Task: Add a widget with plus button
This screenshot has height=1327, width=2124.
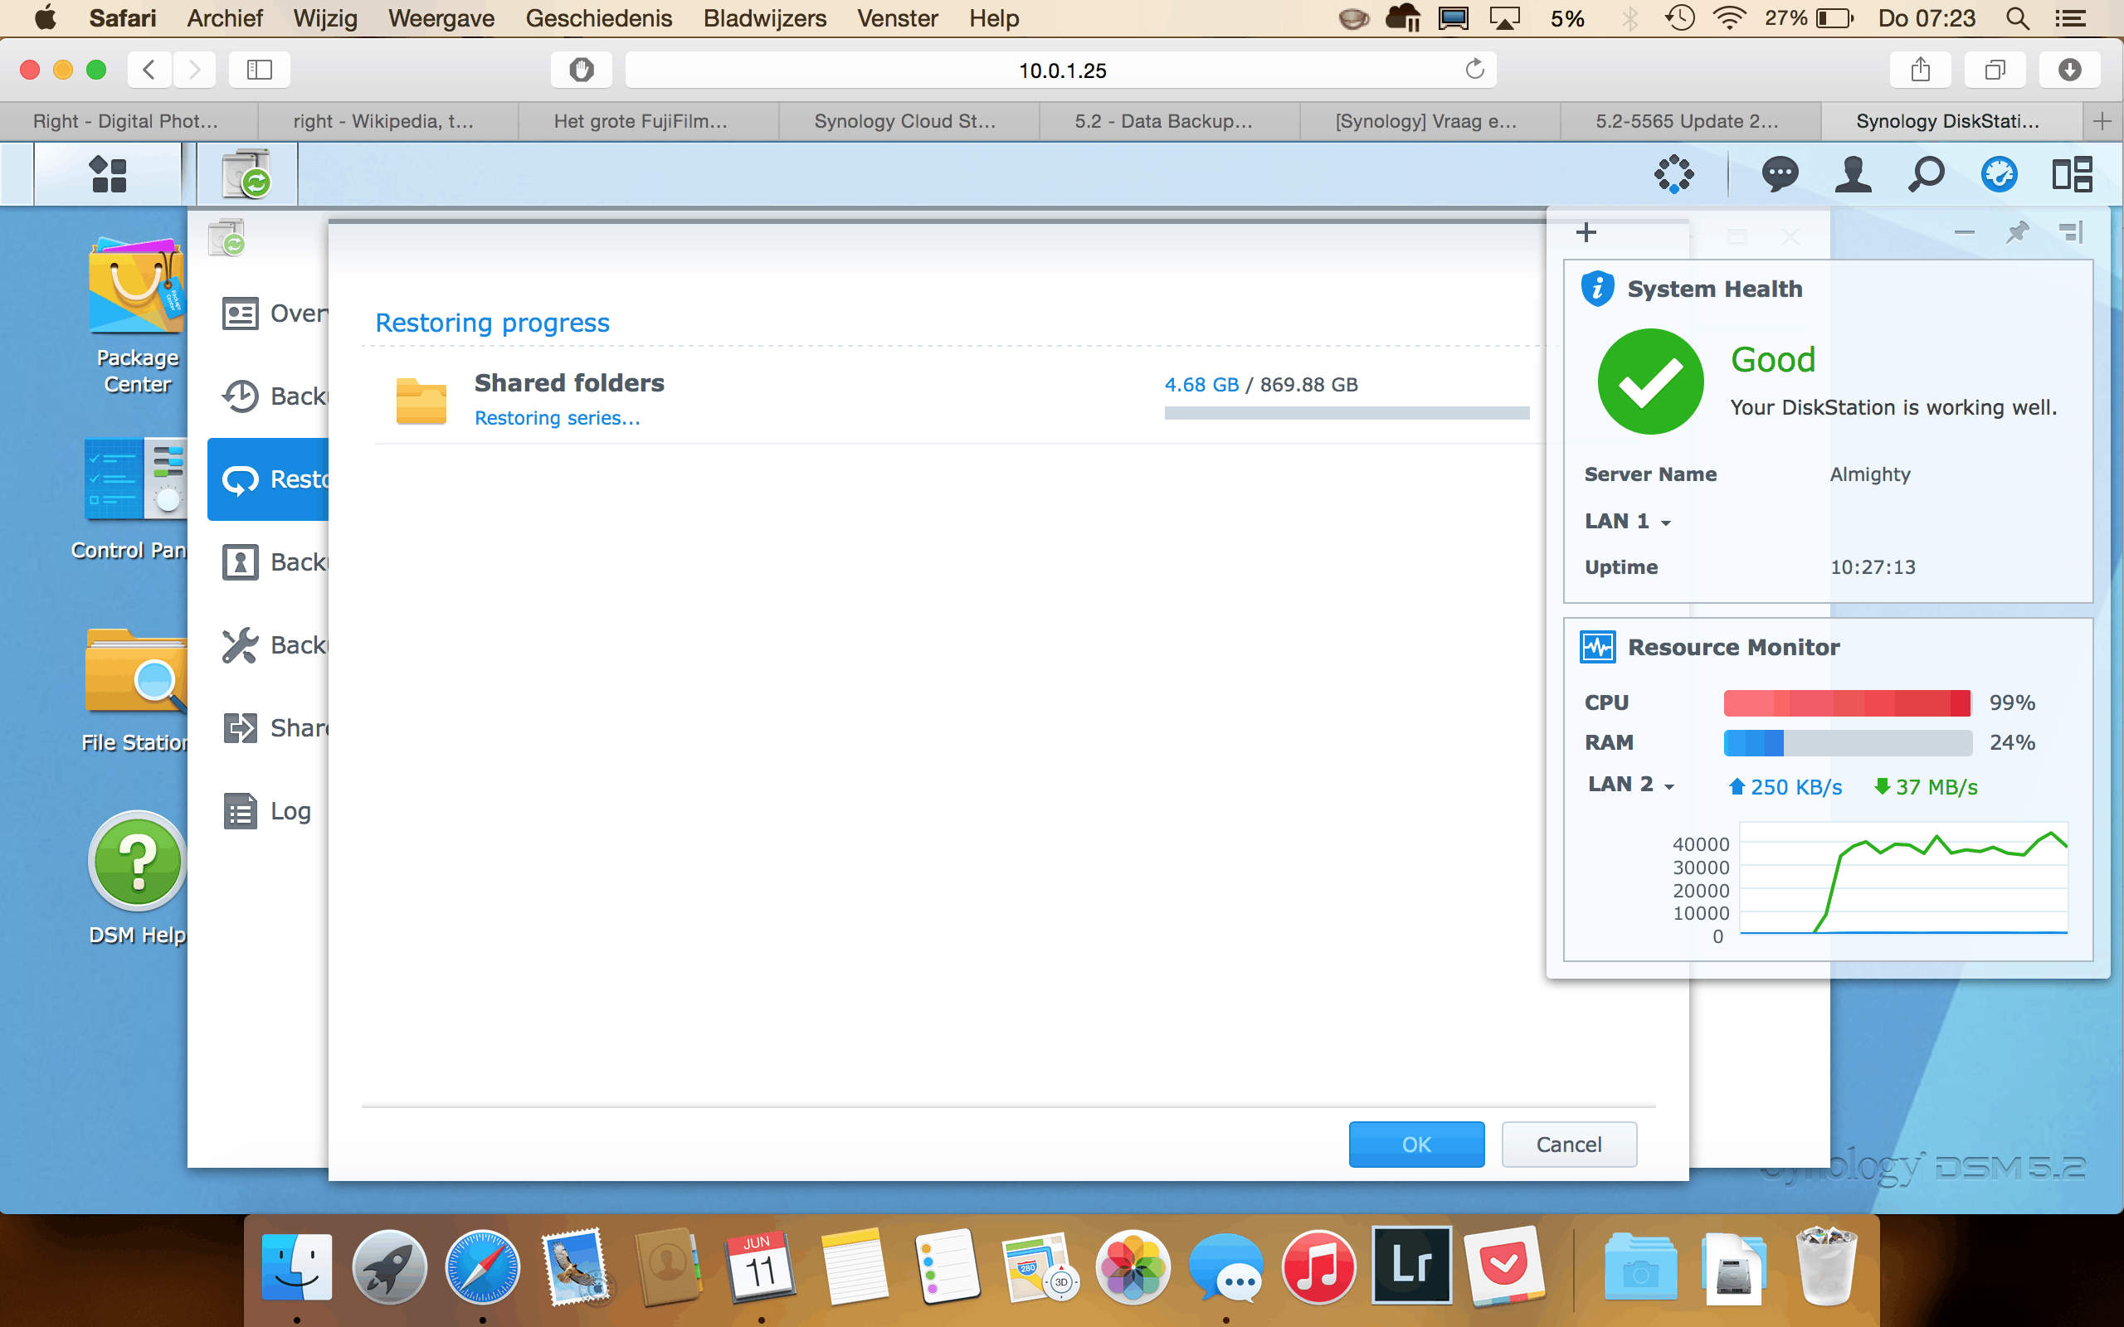Action: (x=1586, y=232)
